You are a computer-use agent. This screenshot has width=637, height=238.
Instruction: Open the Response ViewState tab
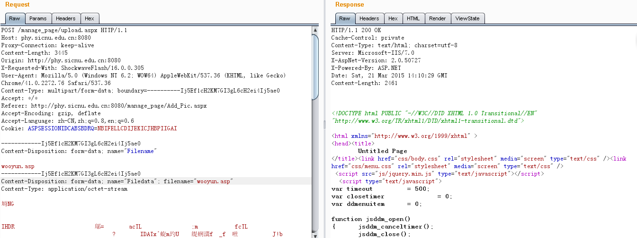(x=467, y=18)
